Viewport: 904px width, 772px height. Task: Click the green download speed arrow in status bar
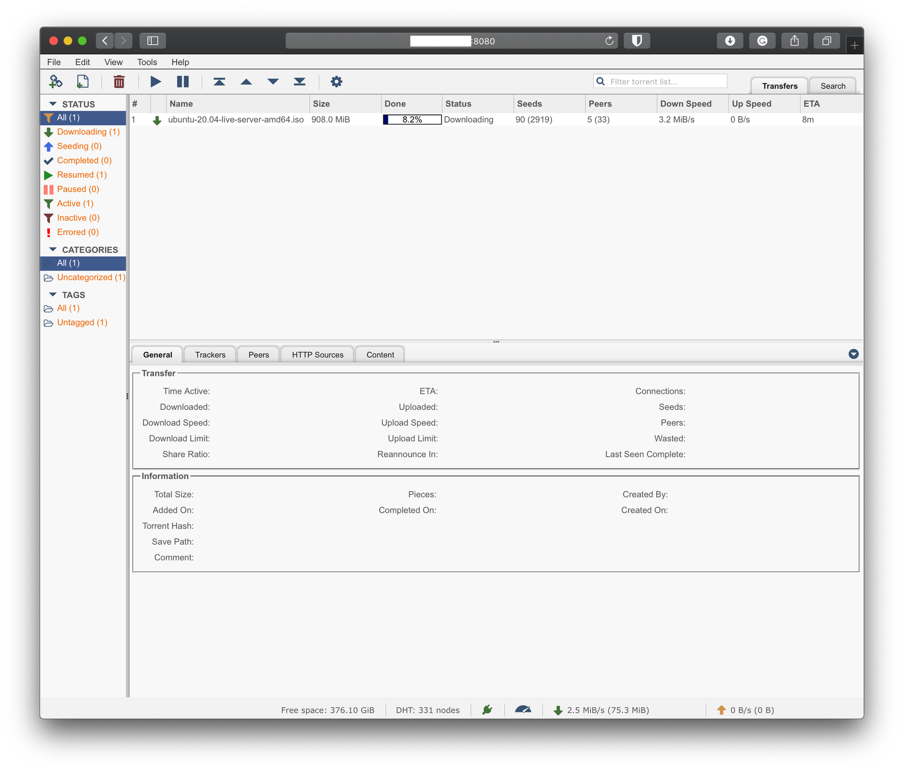point(558,710)
